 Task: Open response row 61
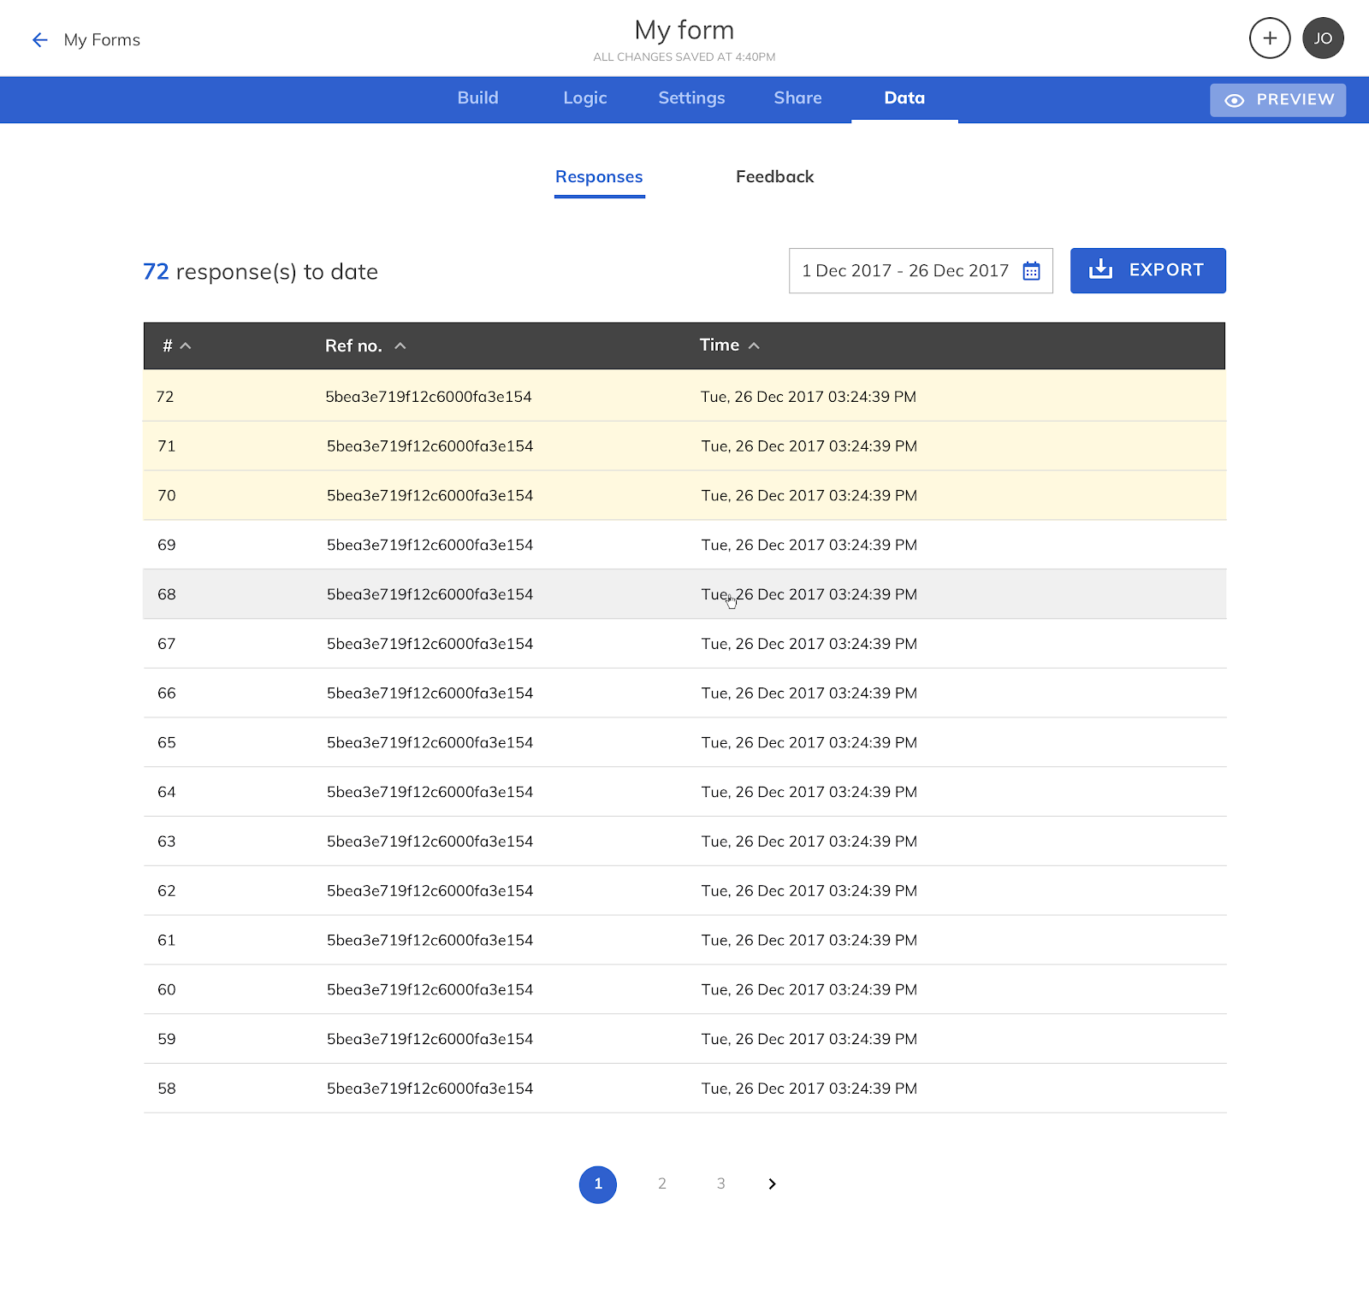click(x=684, y=941)
